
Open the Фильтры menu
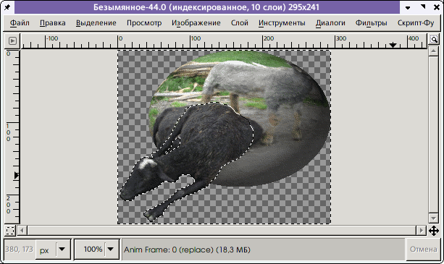pos(372,23)
